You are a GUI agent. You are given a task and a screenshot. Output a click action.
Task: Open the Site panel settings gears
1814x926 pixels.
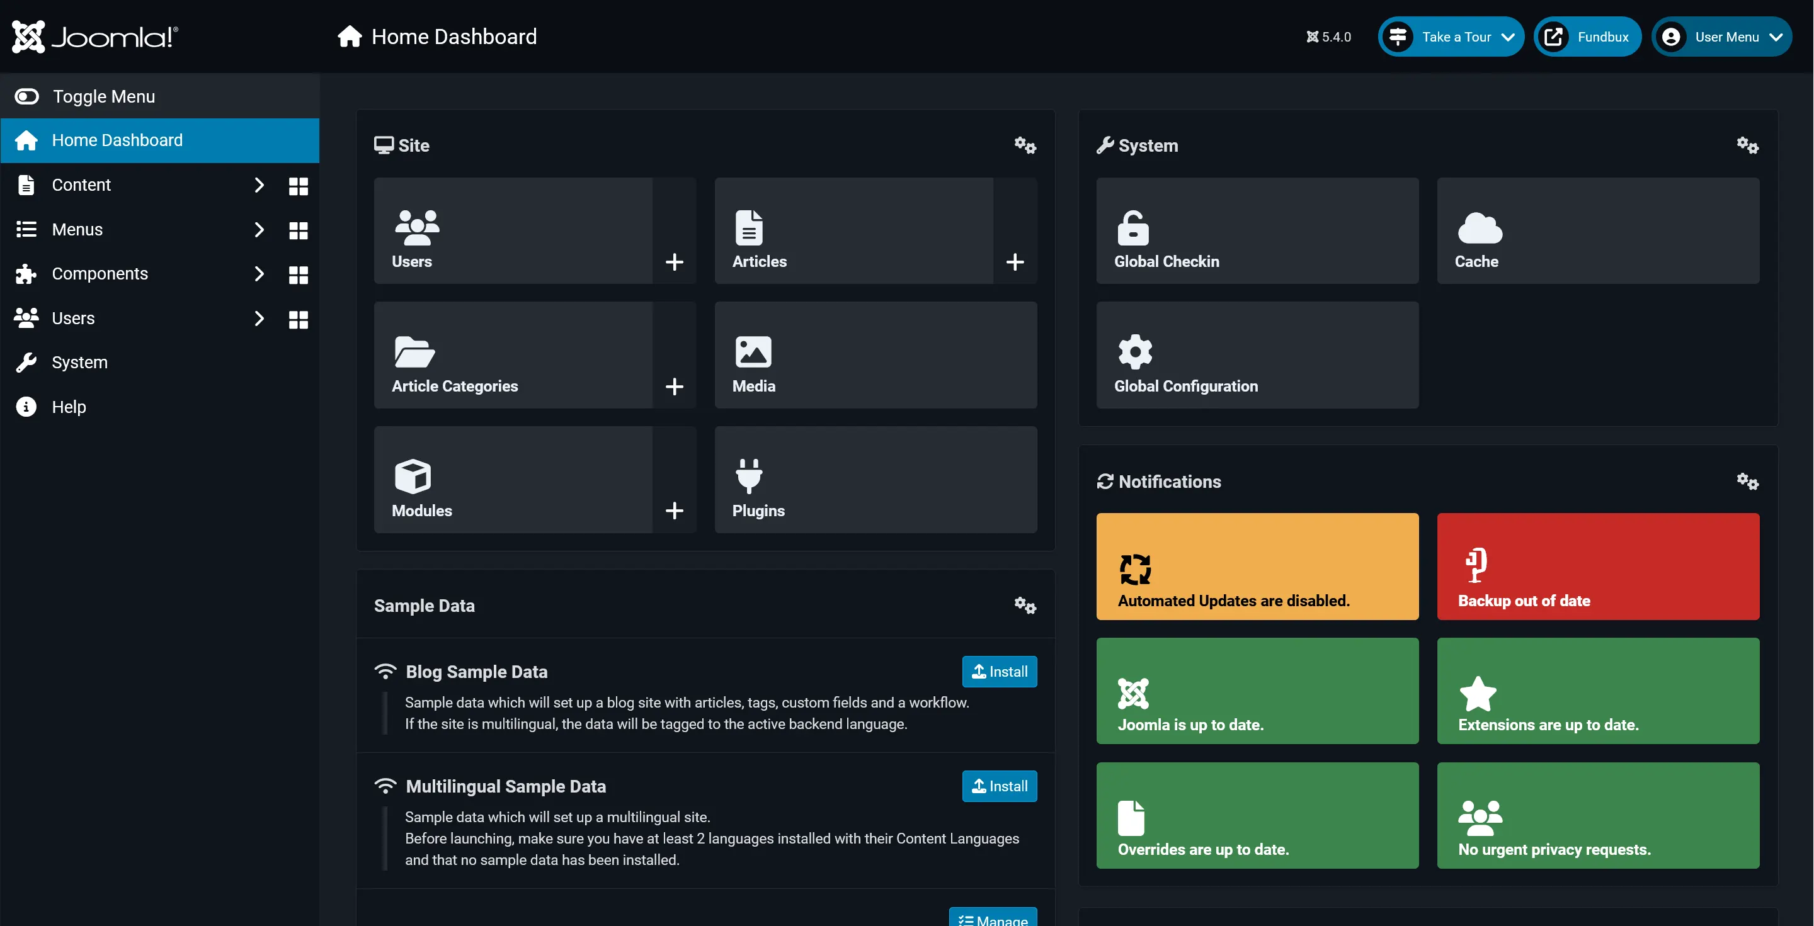(1025, 145)
